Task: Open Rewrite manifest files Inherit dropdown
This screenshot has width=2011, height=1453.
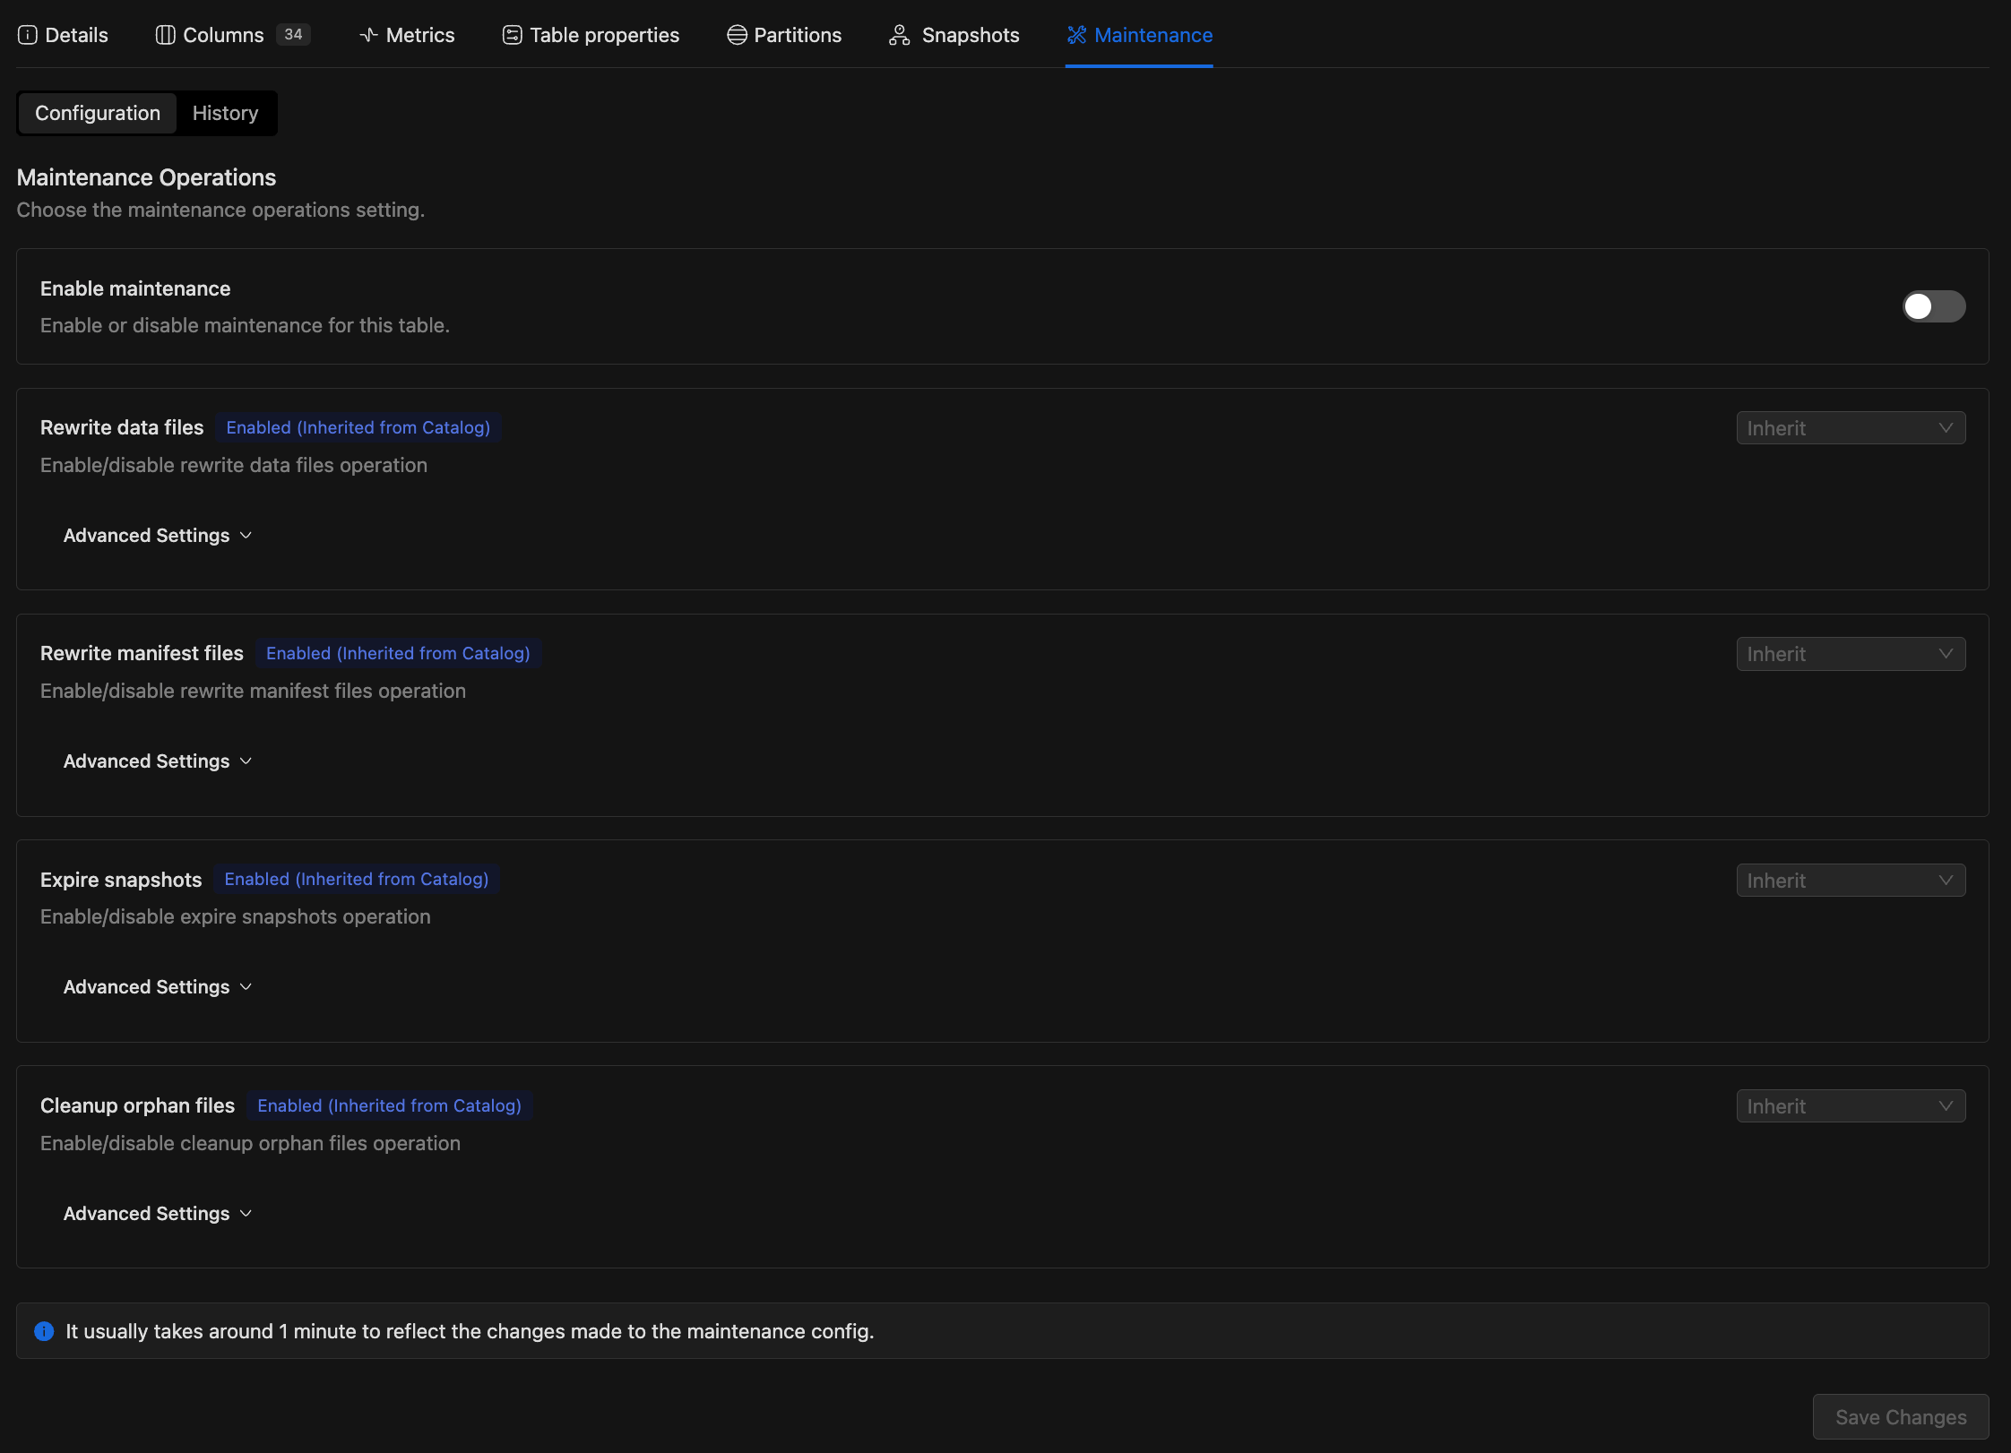Action: coord(1851,654)
